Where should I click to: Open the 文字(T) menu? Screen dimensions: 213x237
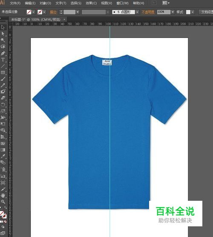(x=61, y=3)
